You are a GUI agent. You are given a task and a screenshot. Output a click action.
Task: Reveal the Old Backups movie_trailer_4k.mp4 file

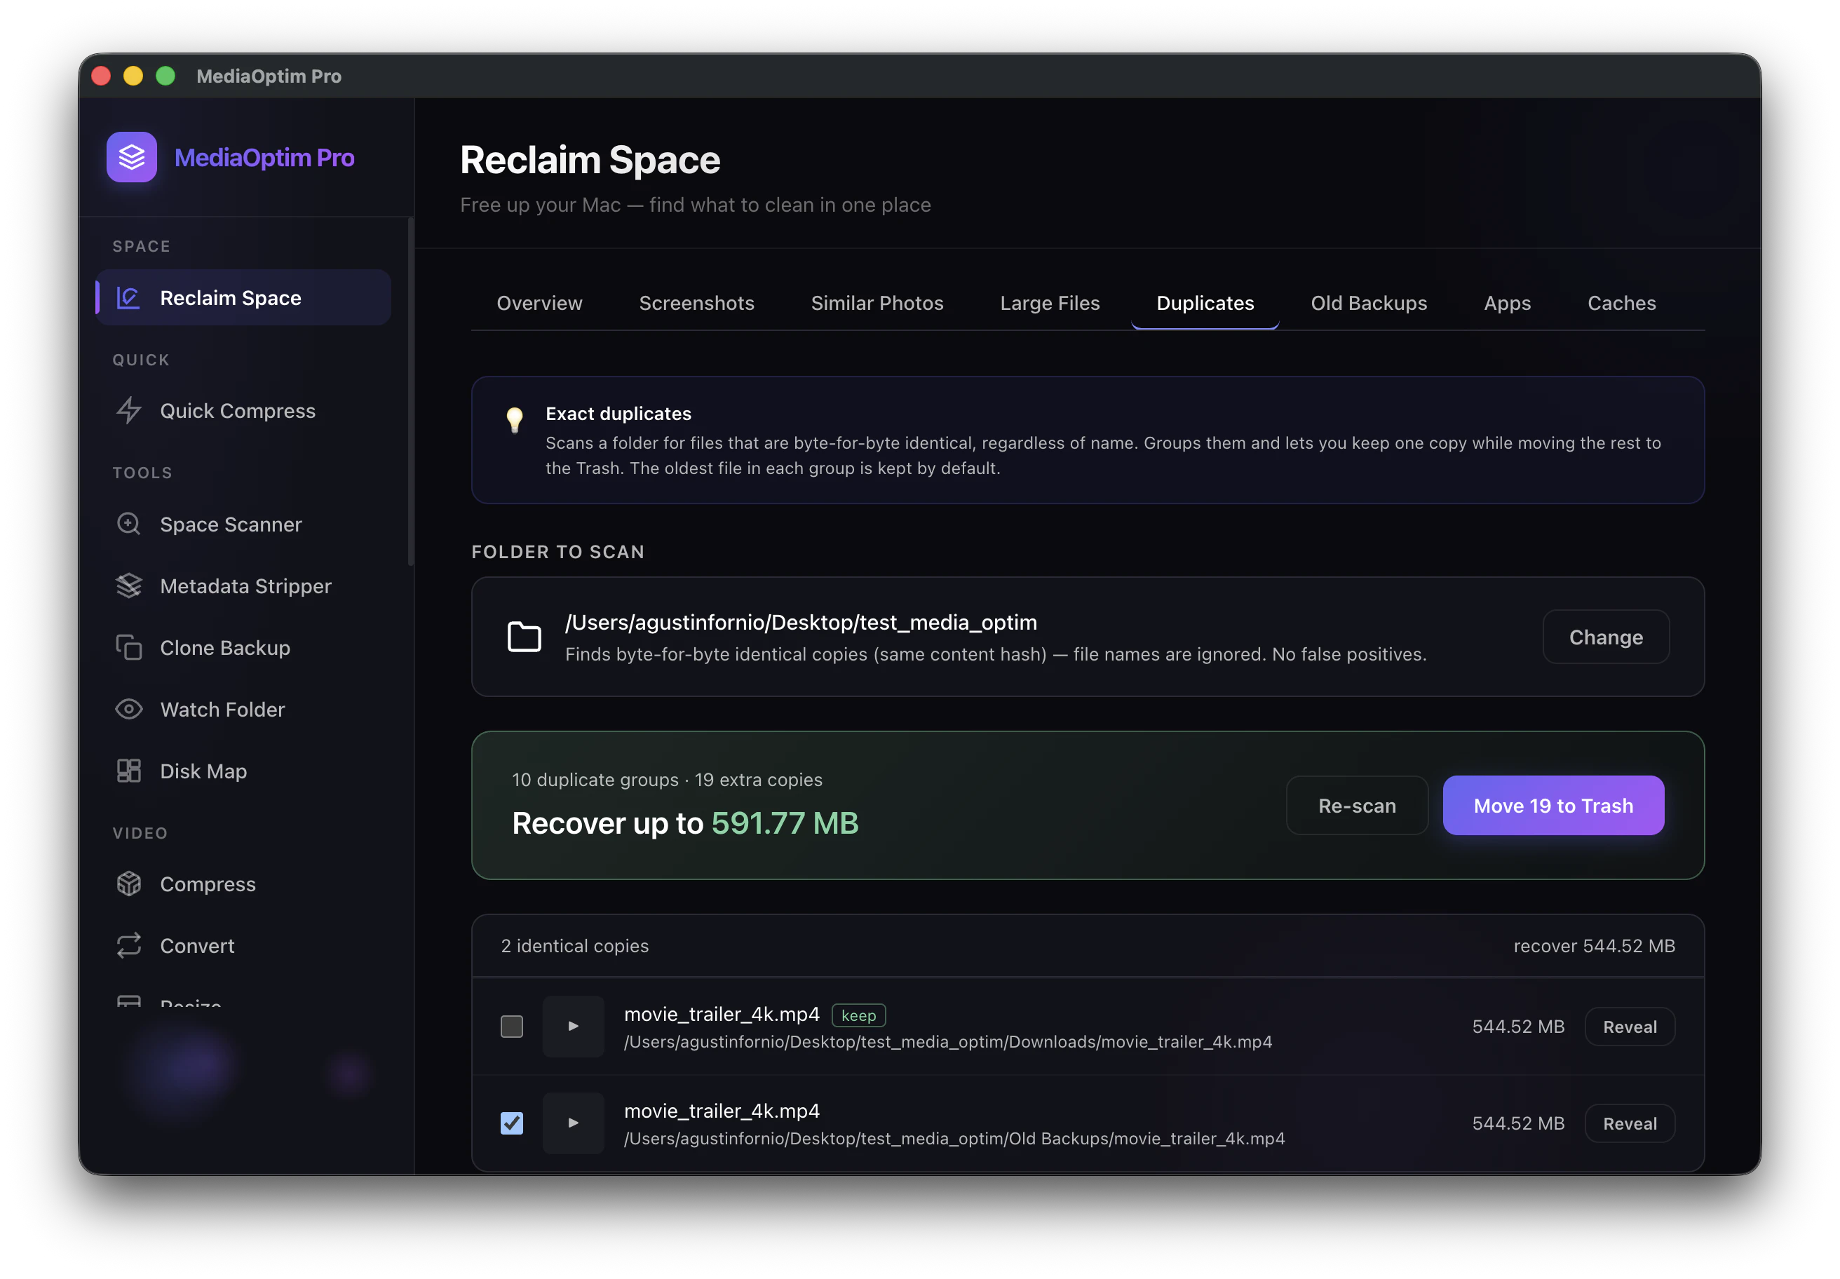(x=1630, y=1123)
